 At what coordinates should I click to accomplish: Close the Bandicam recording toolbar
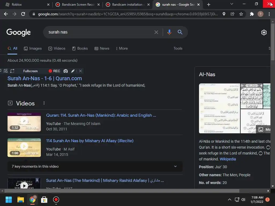[x=80, y=71]
